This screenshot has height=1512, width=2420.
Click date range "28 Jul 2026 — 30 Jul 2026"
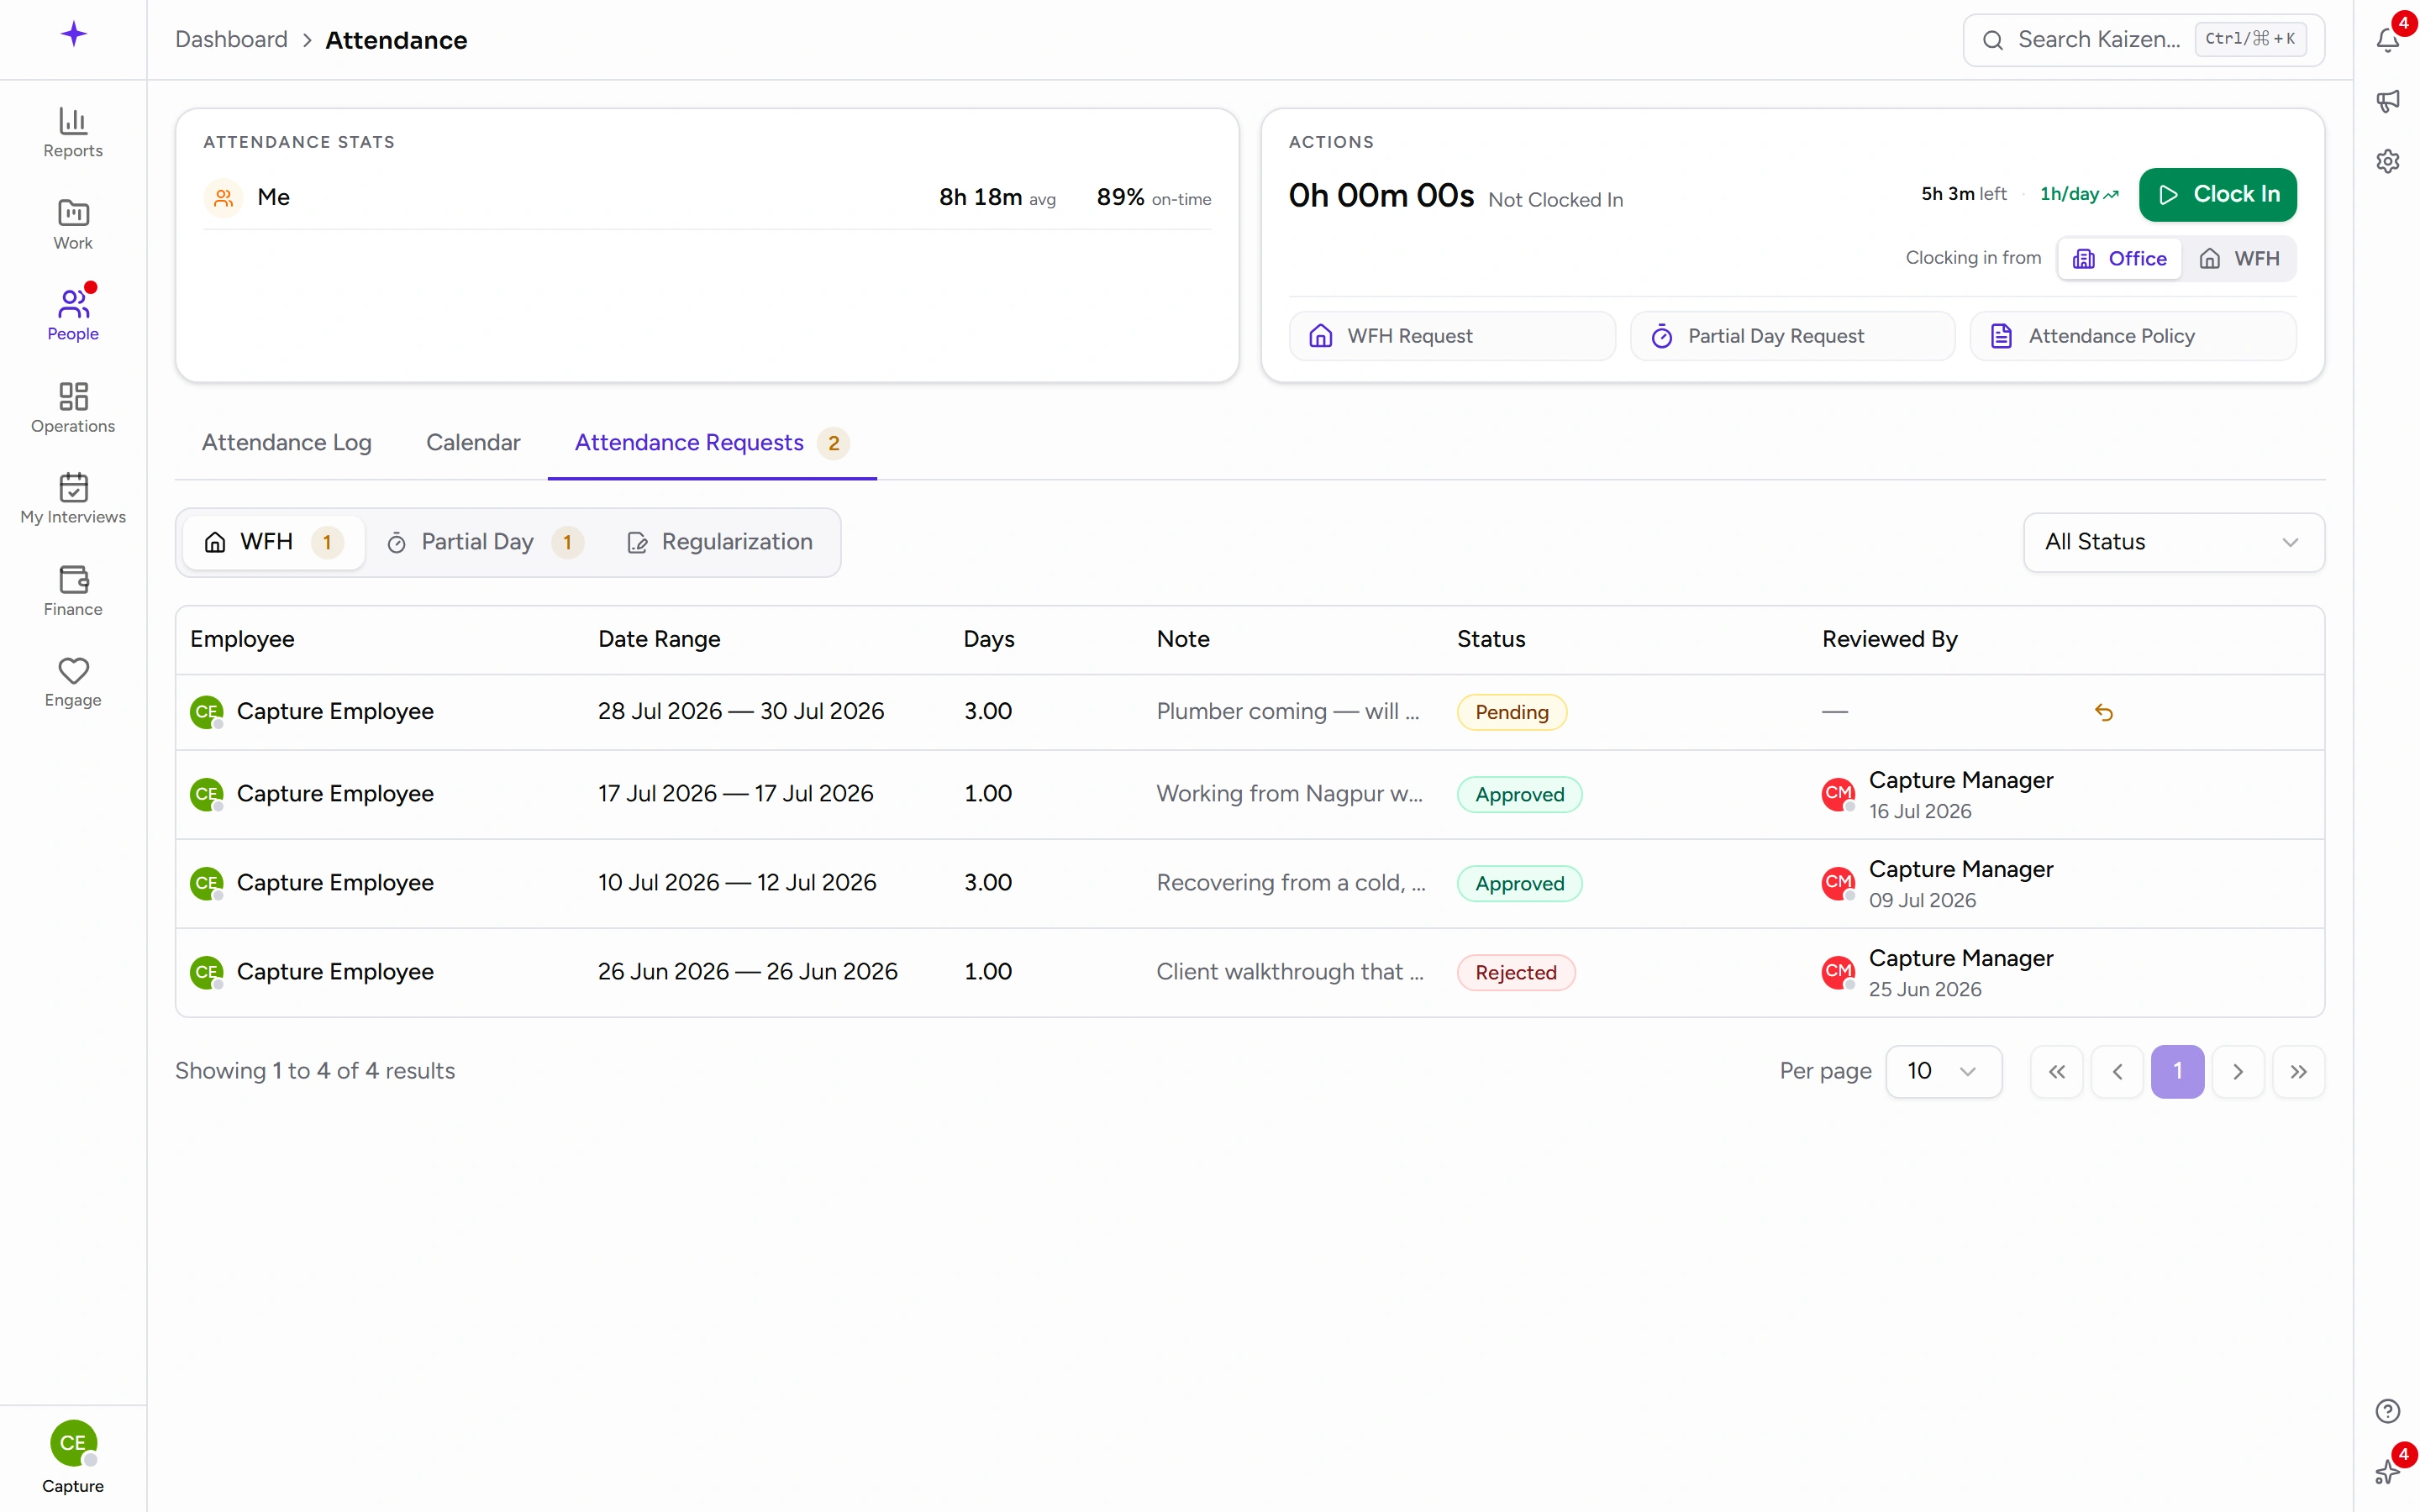741,711
